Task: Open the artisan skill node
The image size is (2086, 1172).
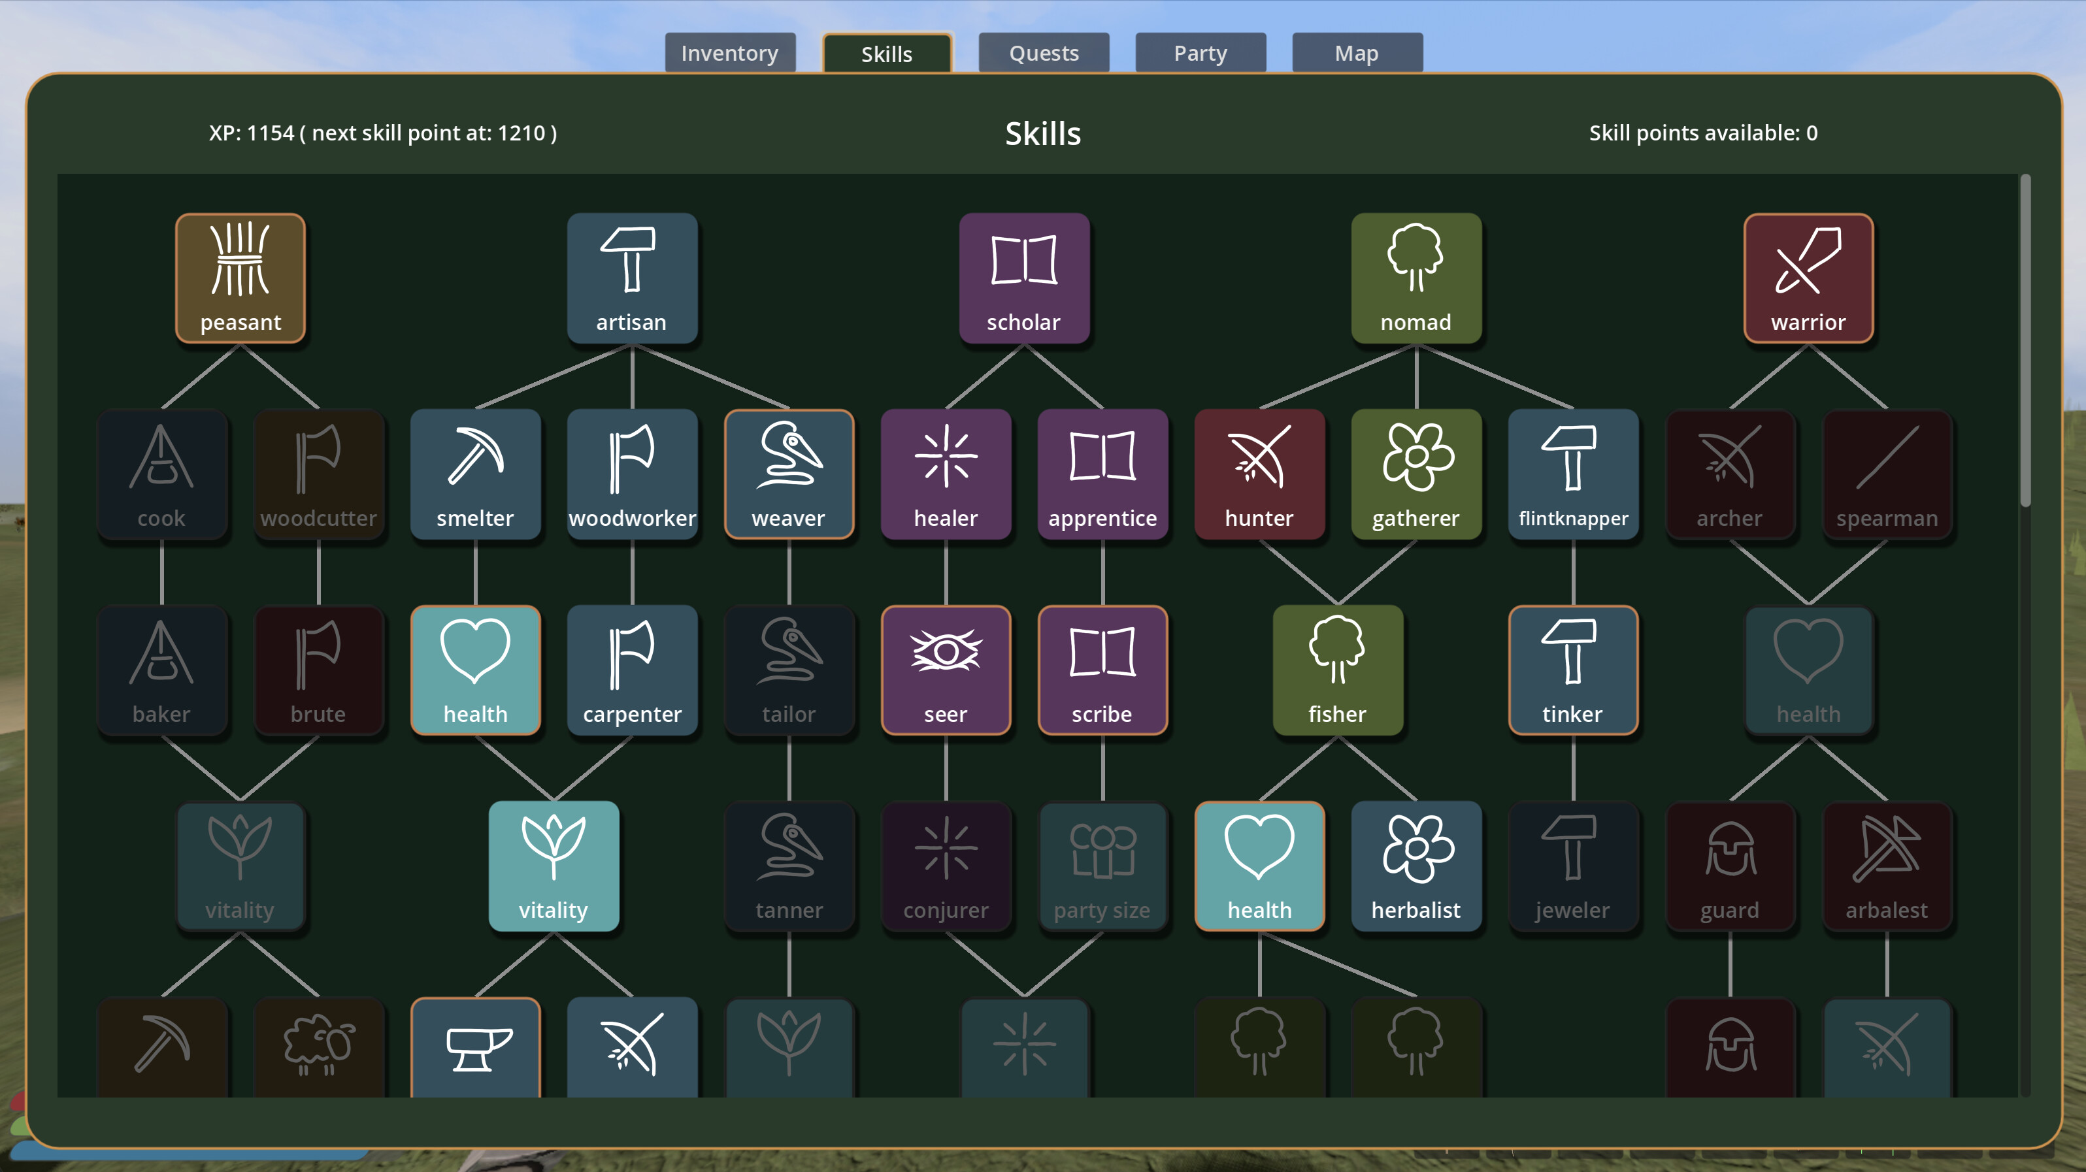Action: 633,278
